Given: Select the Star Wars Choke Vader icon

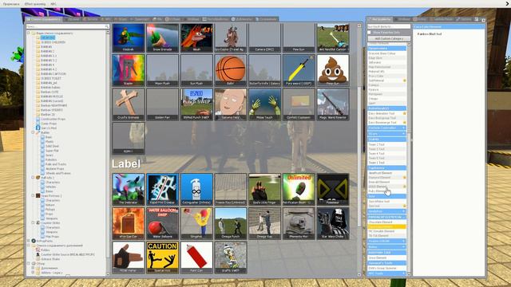Looking at the screenshot, I should pyautogui.click(x=333, y=223).
